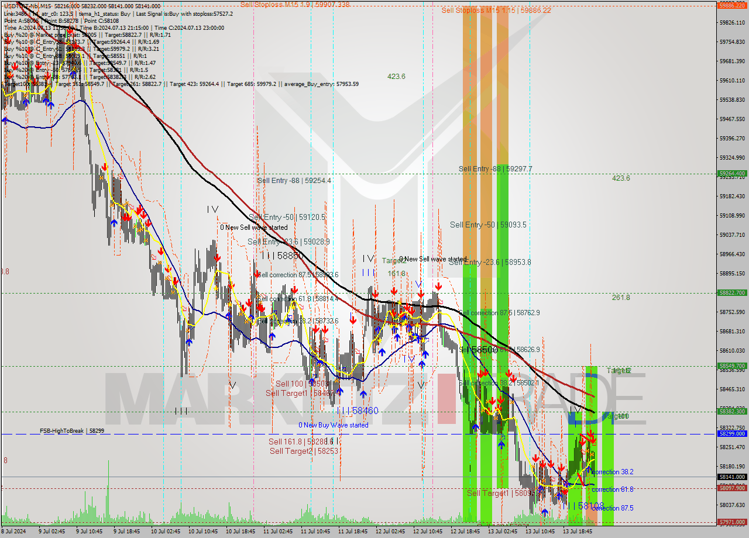This screenshot has width=749, height=538.
Task: Select the Sell 161.8 | 58288.8 label
Action: [301, 442]
